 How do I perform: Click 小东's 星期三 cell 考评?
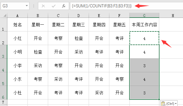78,79
